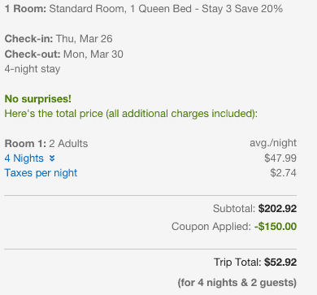Click the Coupon Applied -$150.00 amount
Screen dimensions: 317x295
[276, 226]
